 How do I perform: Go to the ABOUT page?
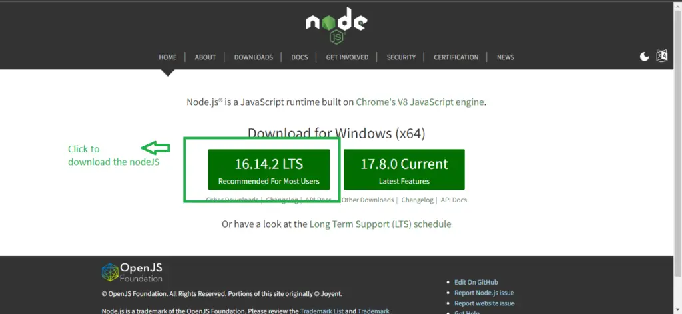(205, 57)
